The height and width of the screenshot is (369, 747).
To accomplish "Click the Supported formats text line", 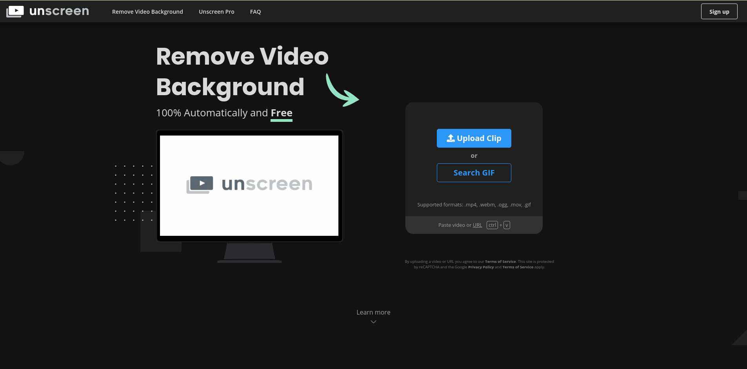I will click(x=474, y=205).
